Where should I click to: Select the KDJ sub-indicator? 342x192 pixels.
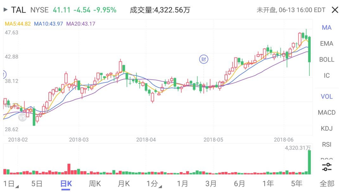[x=326, y=129]
